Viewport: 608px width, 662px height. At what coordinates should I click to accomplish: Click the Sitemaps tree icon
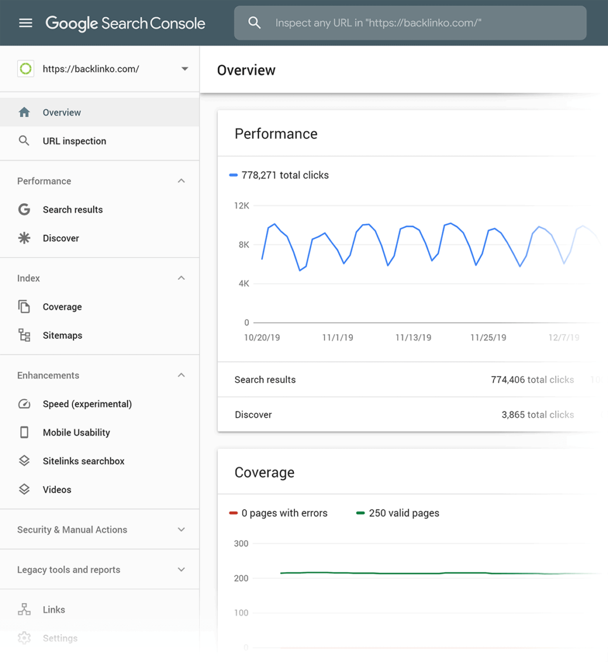coord(24,335)
